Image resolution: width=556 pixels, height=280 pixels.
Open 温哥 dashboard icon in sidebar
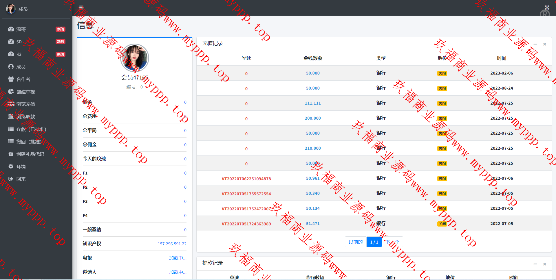point(11,29)
